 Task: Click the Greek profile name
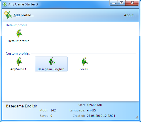pos(84,69)
